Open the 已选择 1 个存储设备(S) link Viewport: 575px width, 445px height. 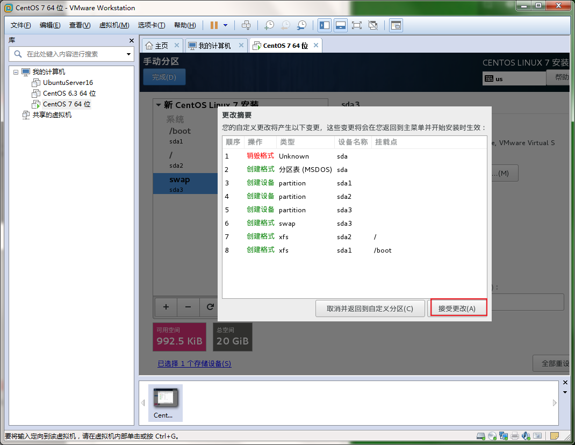point(195,363)
